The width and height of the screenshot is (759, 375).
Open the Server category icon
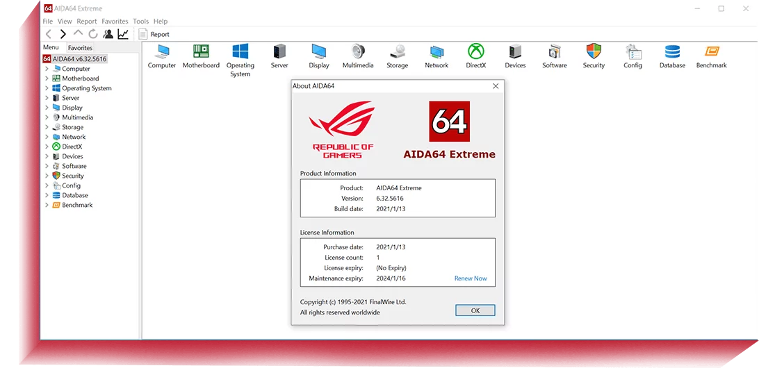tap(279, 51)
